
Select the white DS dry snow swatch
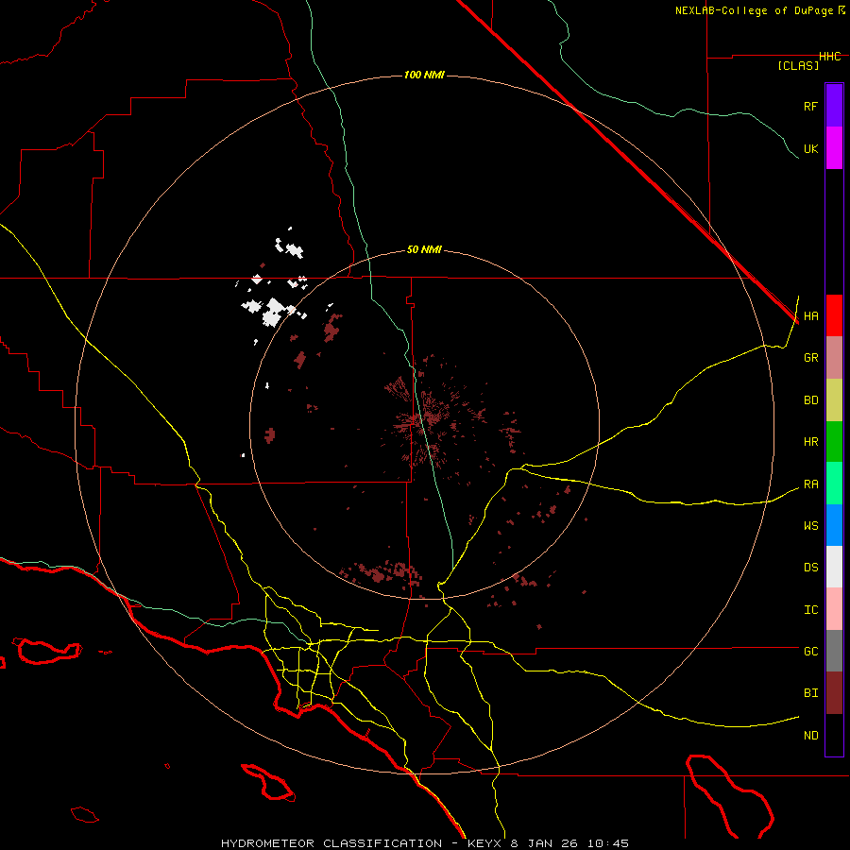(834, 567)
